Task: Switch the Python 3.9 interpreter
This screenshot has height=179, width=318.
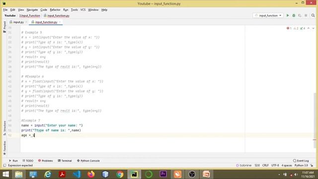Action: (301, 166)
